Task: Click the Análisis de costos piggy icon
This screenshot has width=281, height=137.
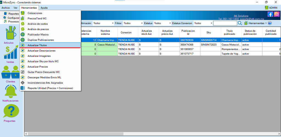Action: coord(23,24)
